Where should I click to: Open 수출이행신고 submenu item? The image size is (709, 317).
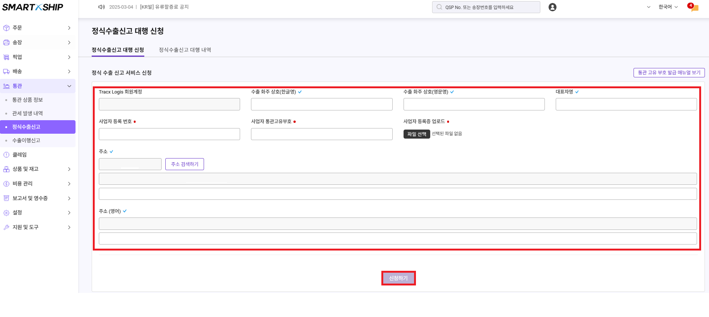point(26,140)
